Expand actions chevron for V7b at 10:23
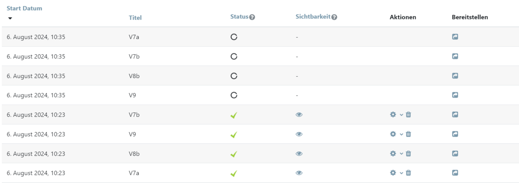The width and height of the screenshot is (519, 183). coord(401,115)
